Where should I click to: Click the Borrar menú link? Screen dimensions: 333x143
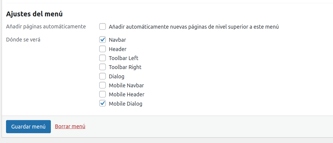point(70,126)
